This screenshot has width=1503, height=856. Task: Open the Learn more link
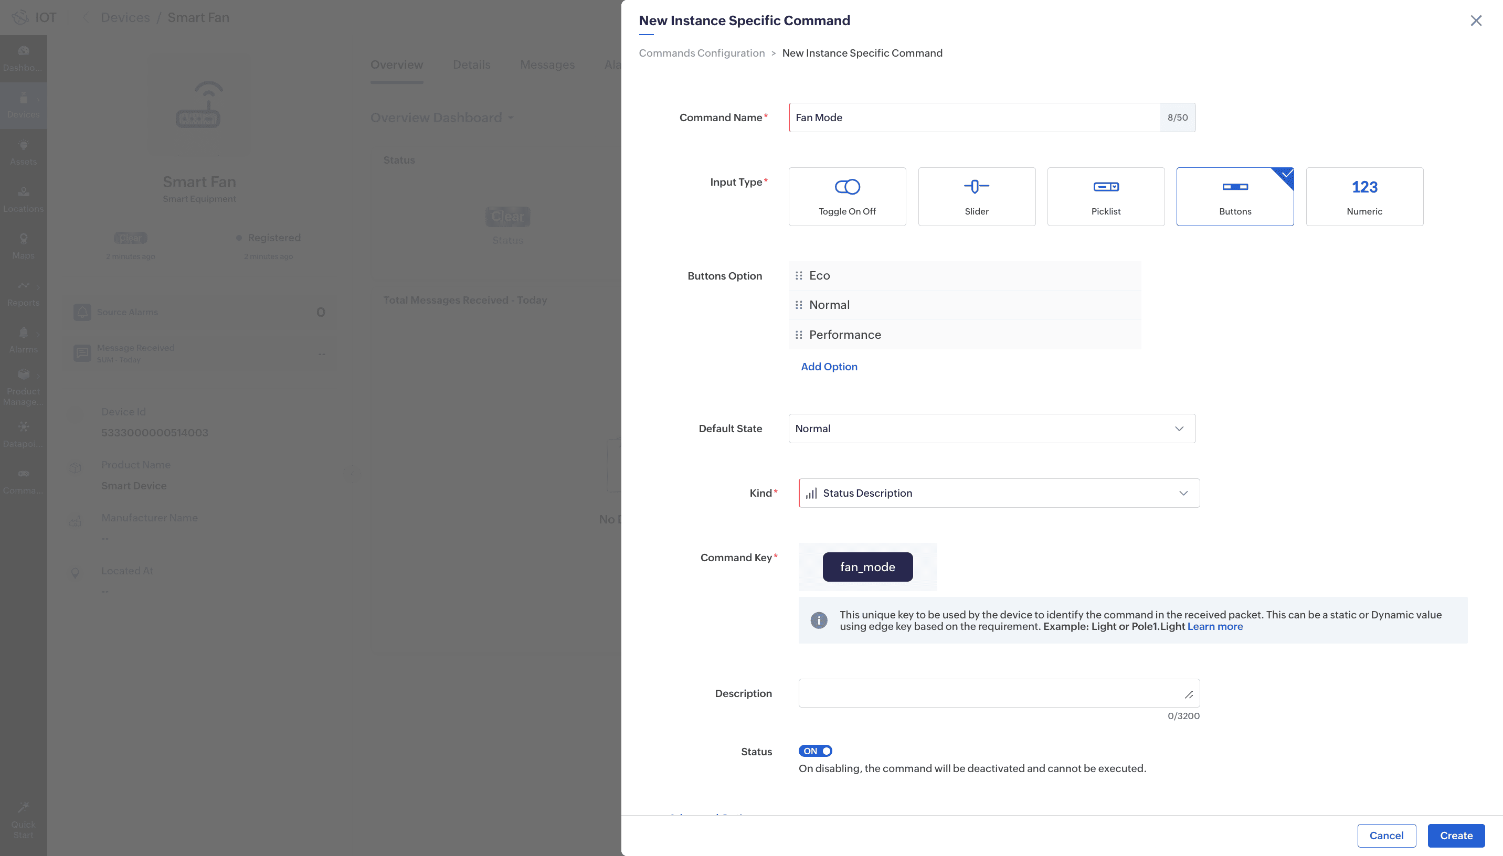(1215, 627)
